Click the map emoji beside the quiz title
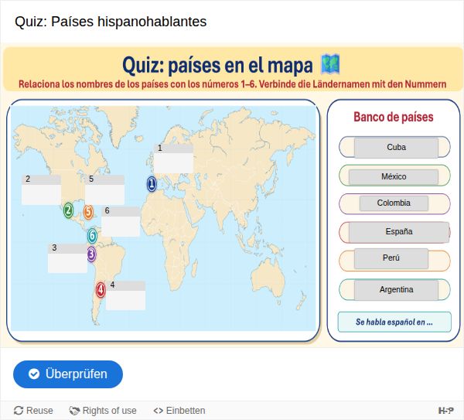464x420 pixels. [x=330, y=64]
